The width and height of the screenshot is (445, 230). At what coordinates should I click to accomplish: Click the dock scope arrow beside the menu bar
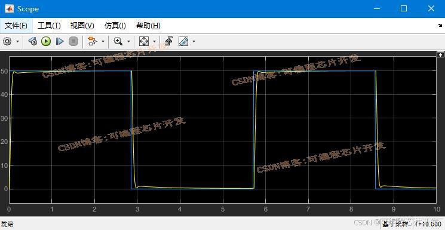point(440,26)
